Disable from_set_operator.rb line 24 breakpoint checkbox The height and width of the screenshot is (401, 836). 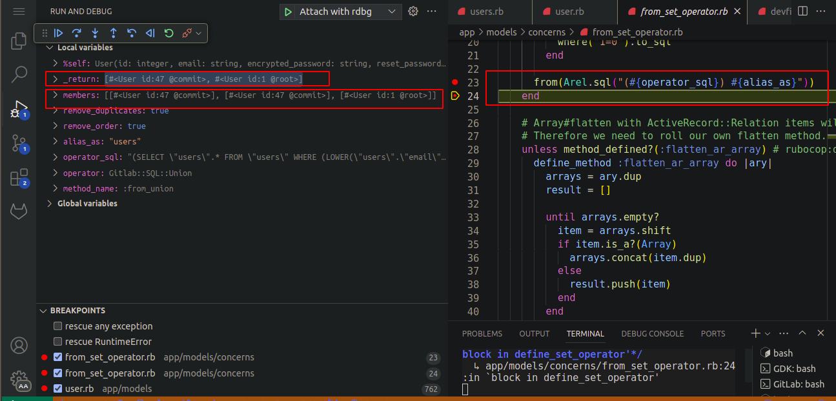(58, 373)
